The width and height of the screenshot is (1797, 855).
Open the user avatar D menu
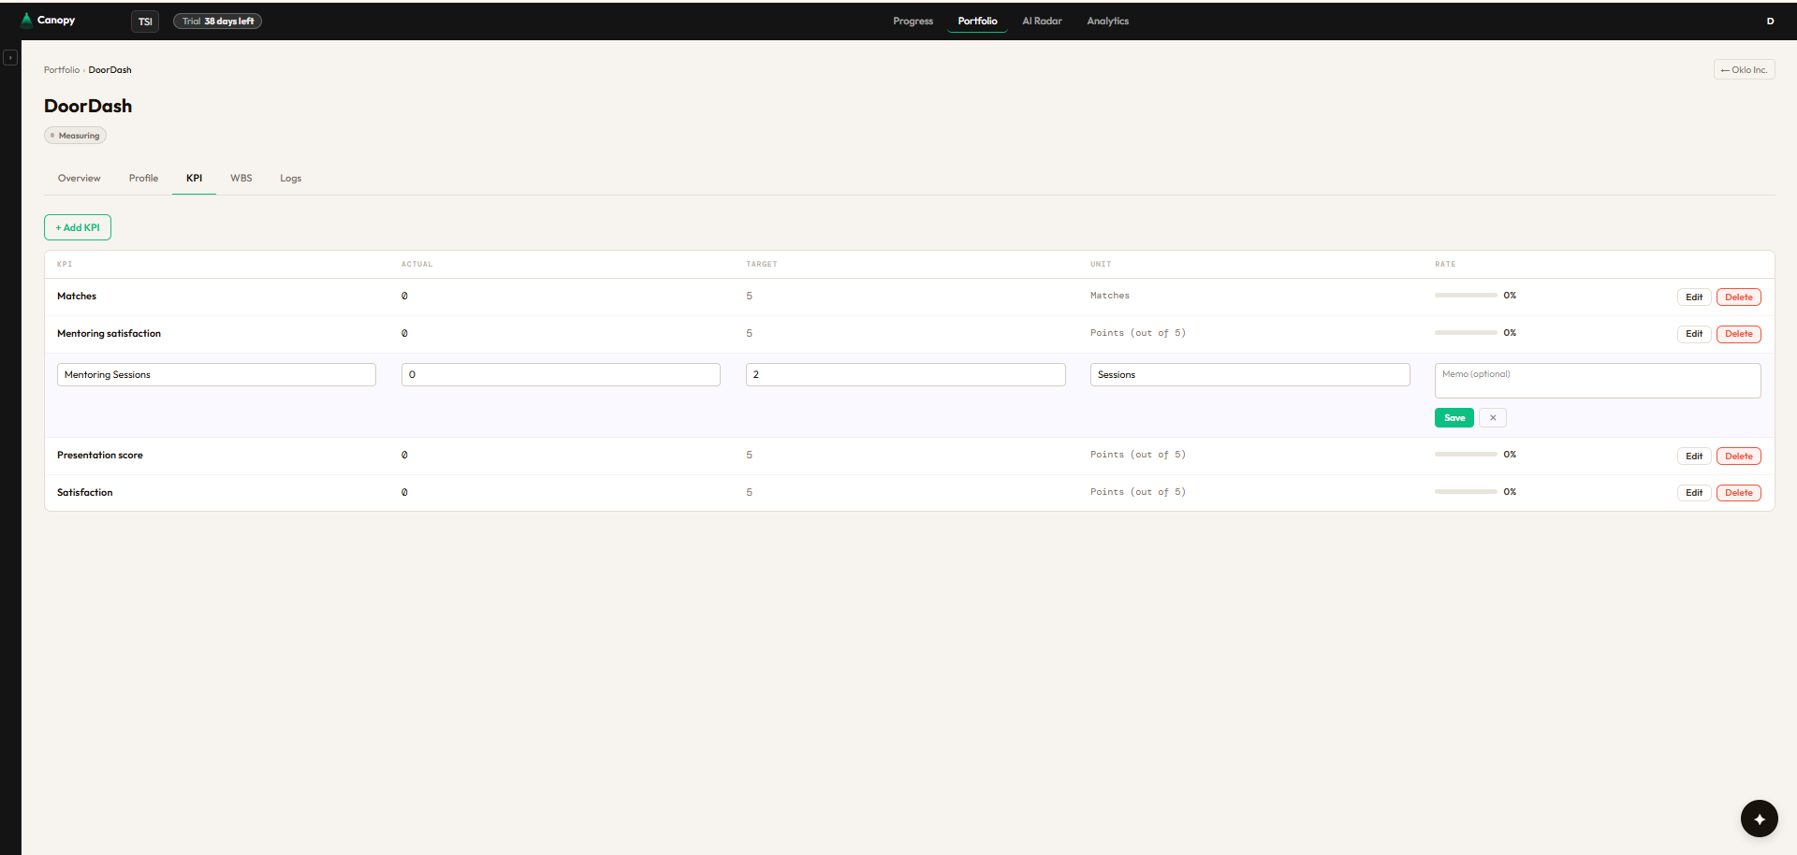[x=1770, y=21]
